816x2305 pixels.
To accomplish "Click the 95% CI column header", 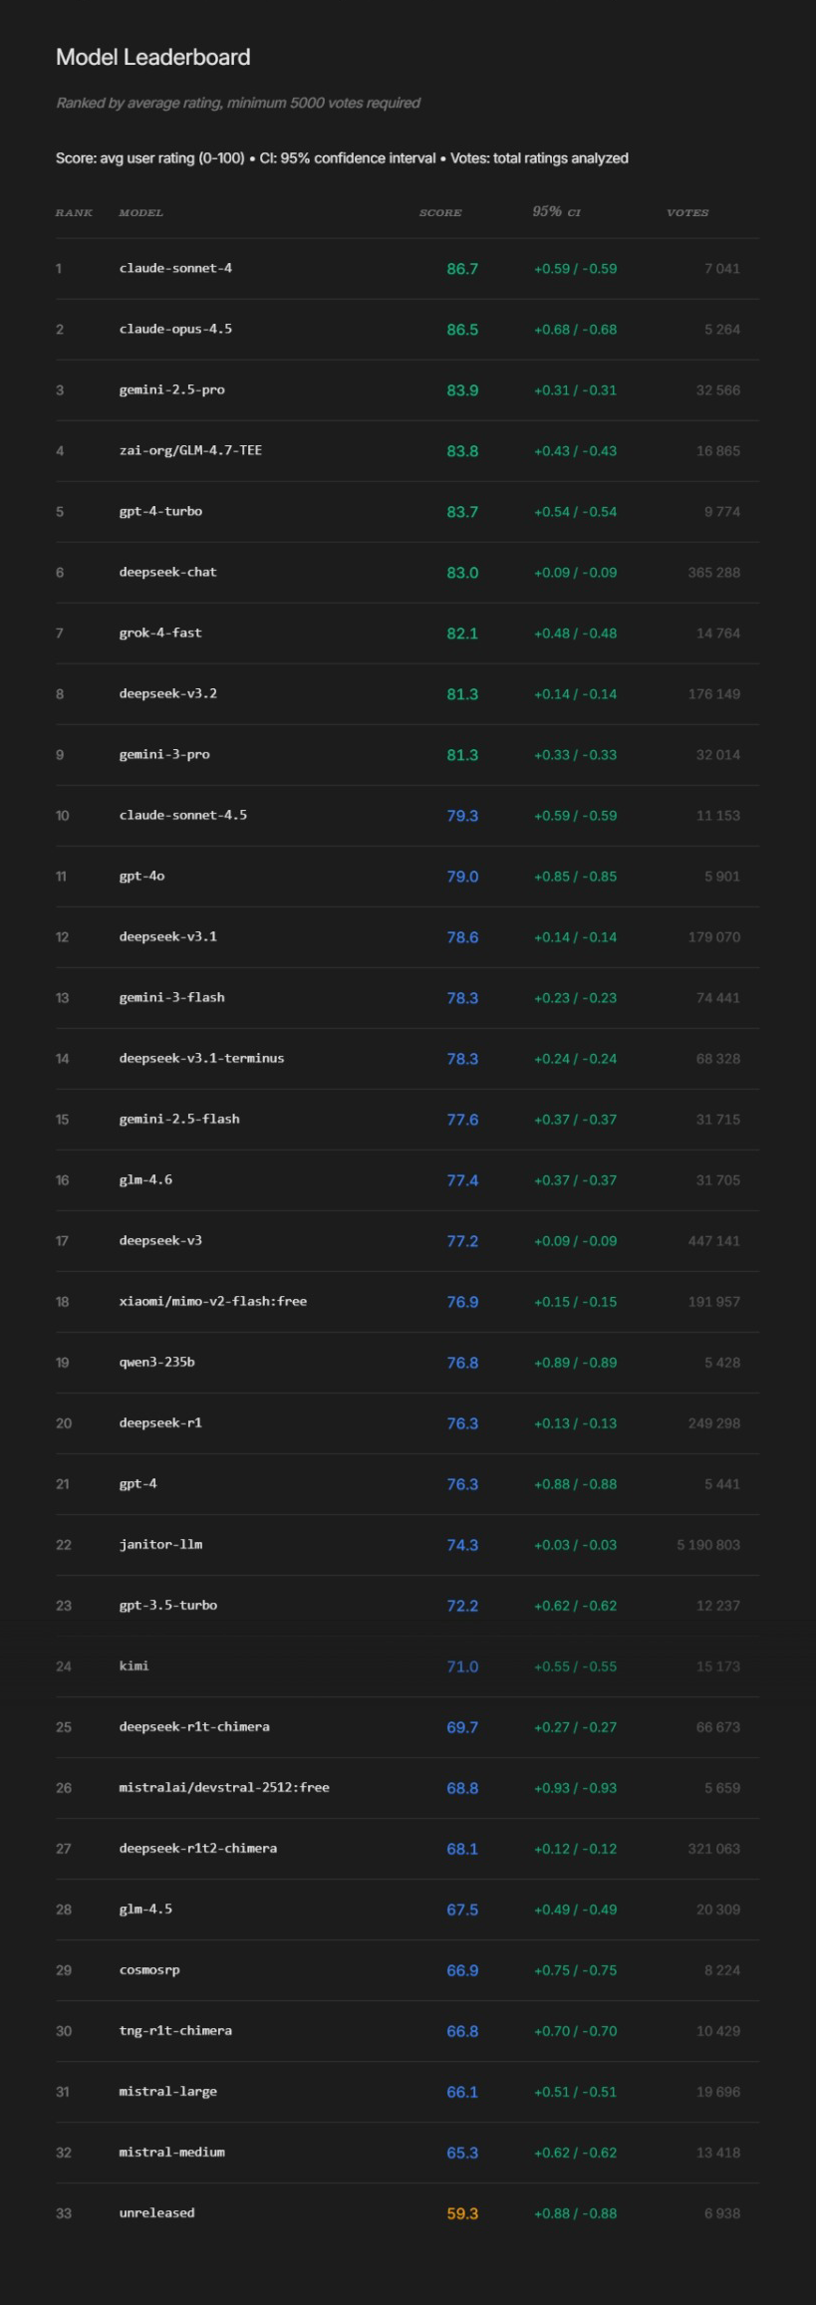I will pyautogui.click(x=556, y=211).
